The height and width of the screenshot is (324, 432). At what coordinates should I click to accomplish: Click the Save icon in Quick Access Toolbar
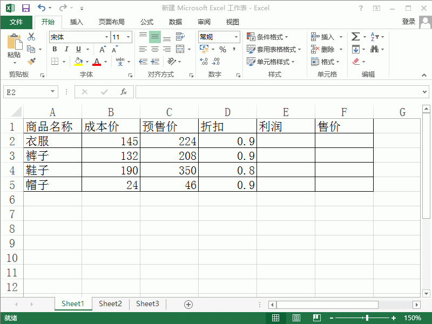tap(25, 6)
